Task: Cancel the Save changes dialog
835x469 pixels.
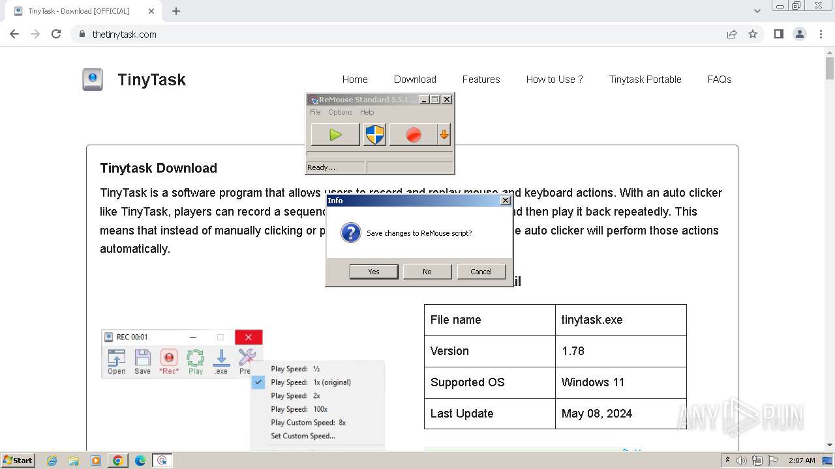Action: click(481, 272)
